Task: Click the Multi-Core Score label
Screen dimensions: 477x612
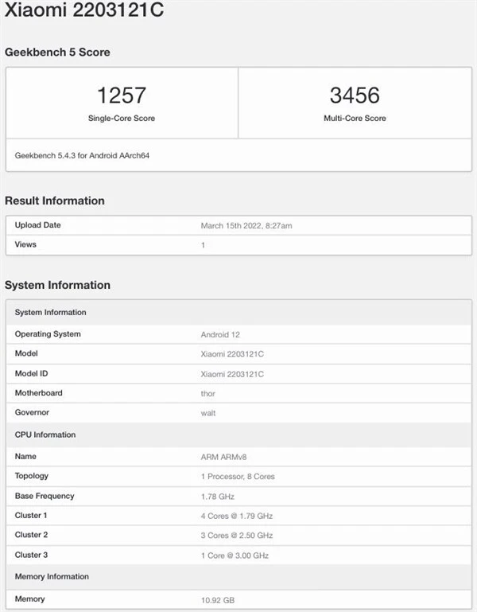Action: pyautogui.click(x=355, y=119)
